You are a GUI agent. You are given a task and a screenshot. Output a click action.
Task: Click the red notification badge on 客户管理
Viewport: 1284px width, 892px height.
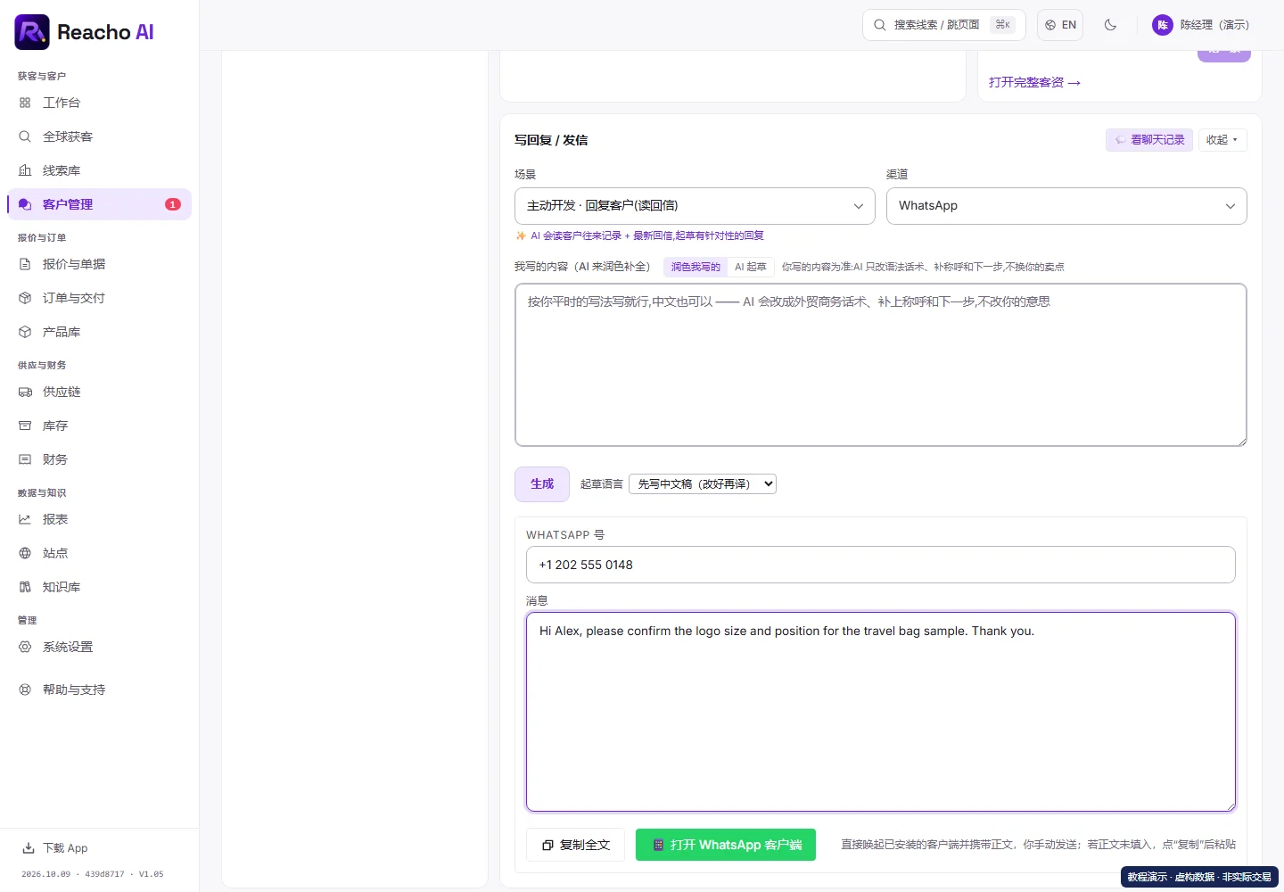point(173,204)
